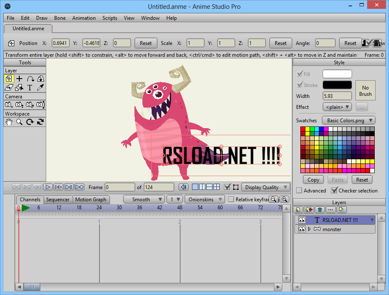The height and width of the screenshot is (295, 389).
Task: Select the Pan/Tilt Camera tool
Action: [40, 105]
